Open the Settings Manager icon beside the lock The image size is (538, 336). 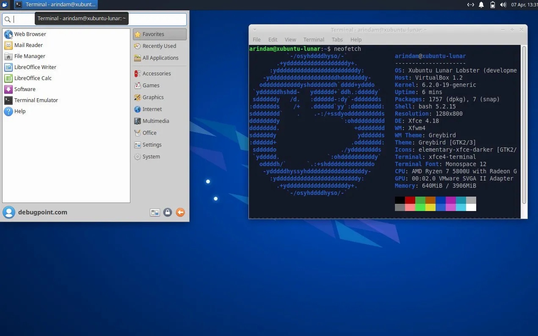click(x=155, y=212)
